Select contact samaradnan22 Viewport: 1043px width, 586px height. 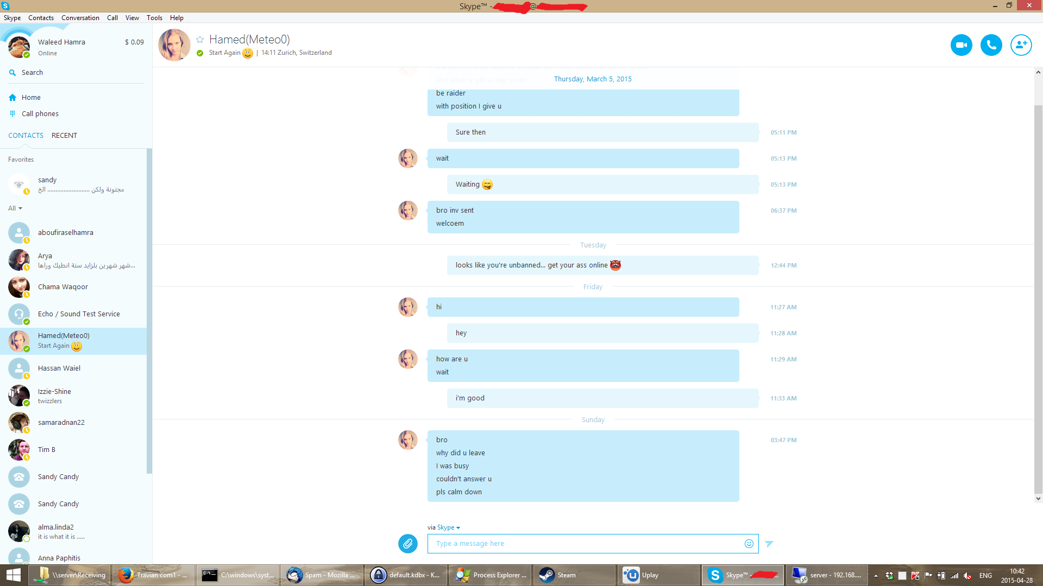pyautogui.click(x=73, y=423)
